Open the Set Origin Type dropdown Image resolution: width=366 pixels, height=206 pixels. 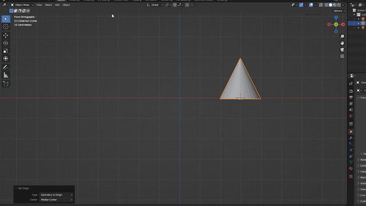click(x=56, y=195)
